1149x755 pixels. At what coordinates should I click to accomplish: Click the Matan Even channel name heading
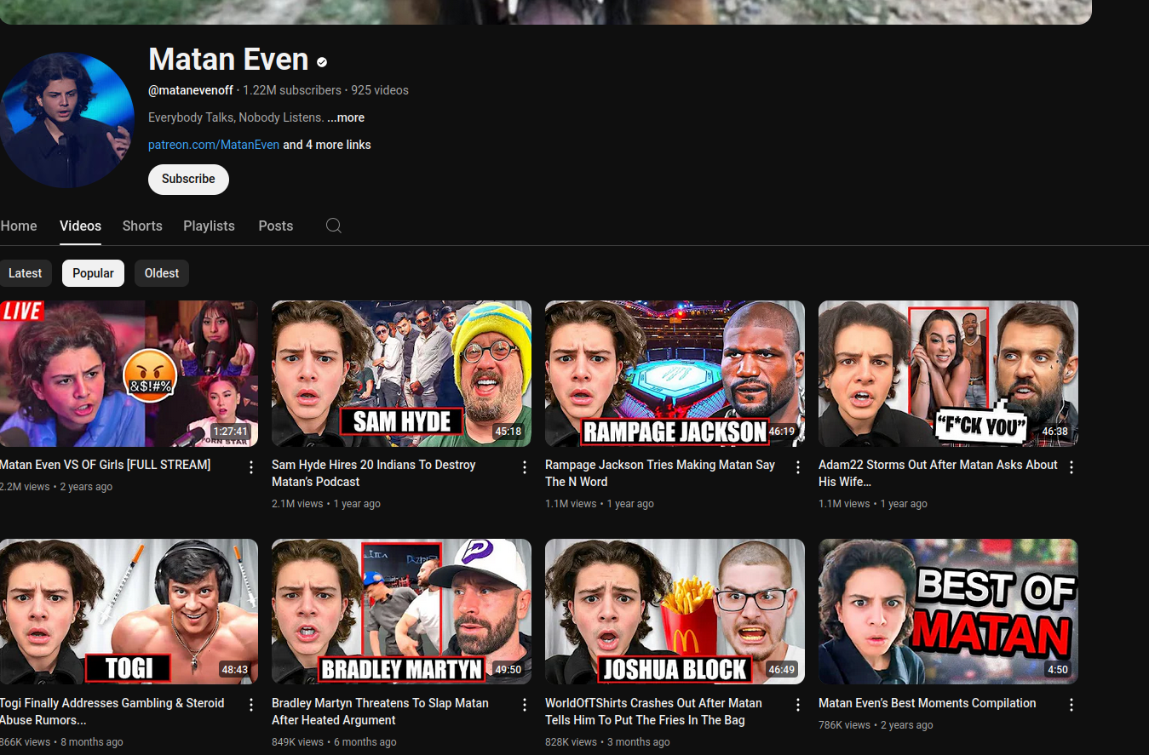click(228, 59)
